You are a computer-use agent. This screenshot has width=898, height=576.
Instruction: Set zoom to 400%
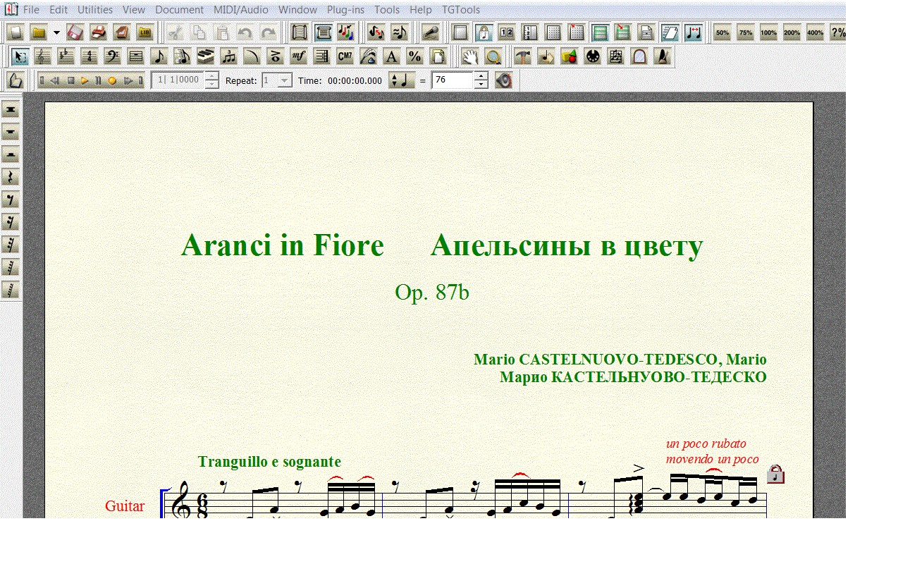coord(816,32)
